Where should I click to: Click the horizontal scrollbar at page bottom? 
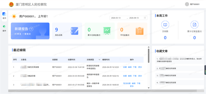102,91
